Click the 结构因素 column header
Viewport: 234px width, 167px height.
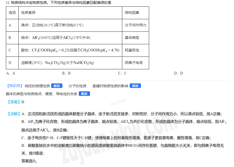pos(132,13)
